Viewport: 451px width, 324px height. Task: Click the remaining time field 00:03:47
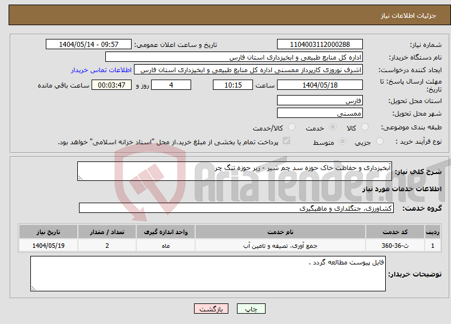[112, 85]
